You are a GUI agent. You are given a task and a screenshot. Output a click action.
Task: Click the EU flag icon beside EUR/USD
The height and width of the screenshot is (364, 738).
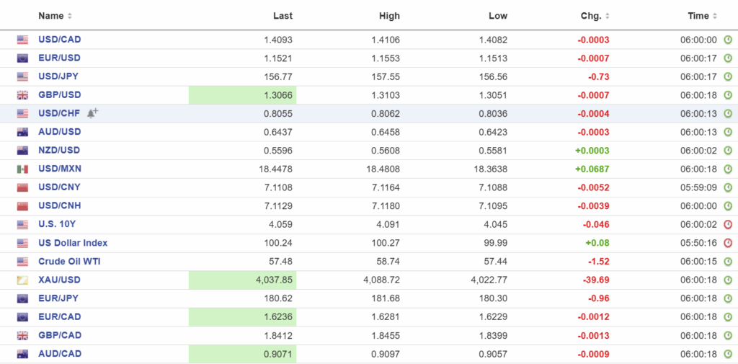(22, 58)
